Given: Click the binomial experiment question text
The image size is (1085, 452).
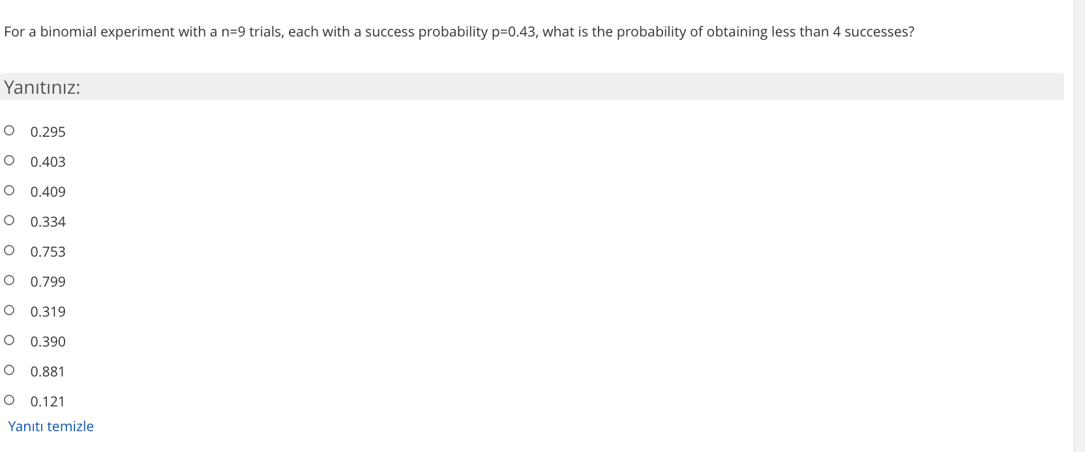Looking at the screenshot, I should [x=456, y=31].
